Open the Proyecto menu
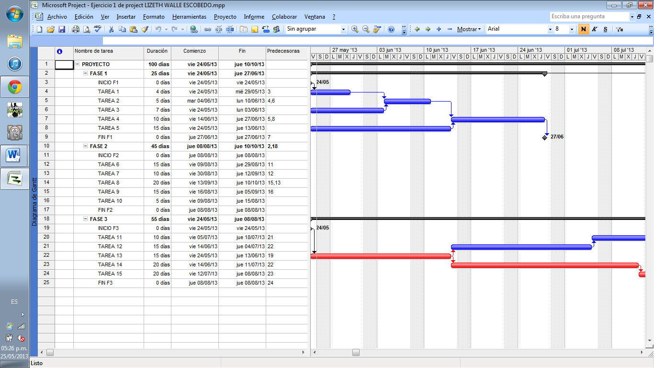This screenshot has height=368, width=654. coord(225,17)
